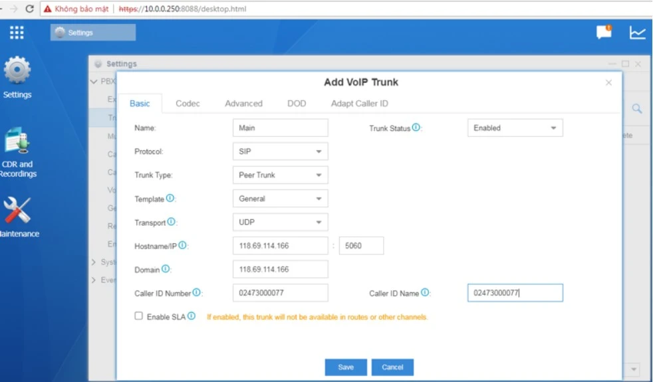Open the Protocol dropdown

pos(280,151)
